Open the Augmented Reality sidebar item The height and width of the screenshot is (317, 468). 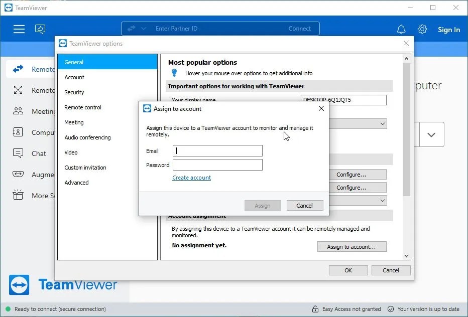tap(19, 174)
